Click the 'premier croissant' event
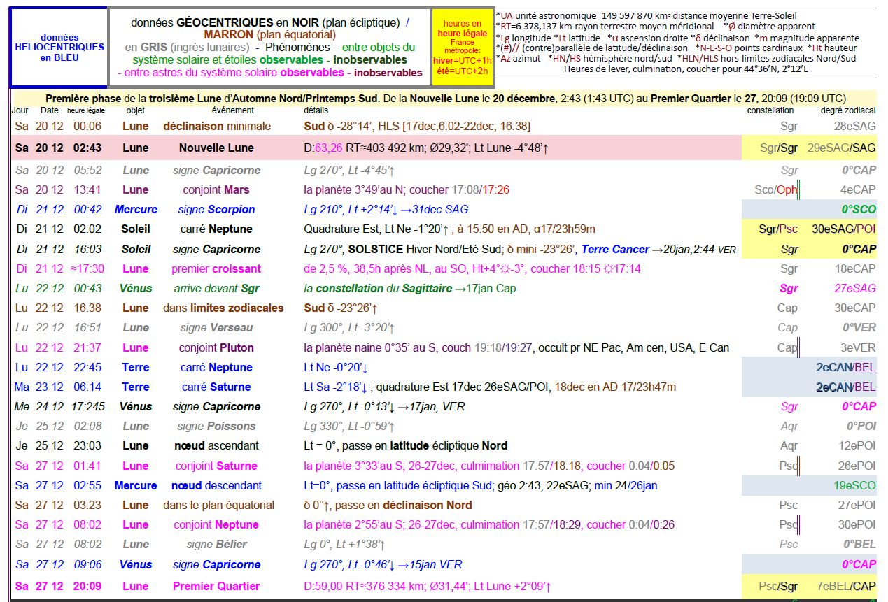 click(216, 268)
